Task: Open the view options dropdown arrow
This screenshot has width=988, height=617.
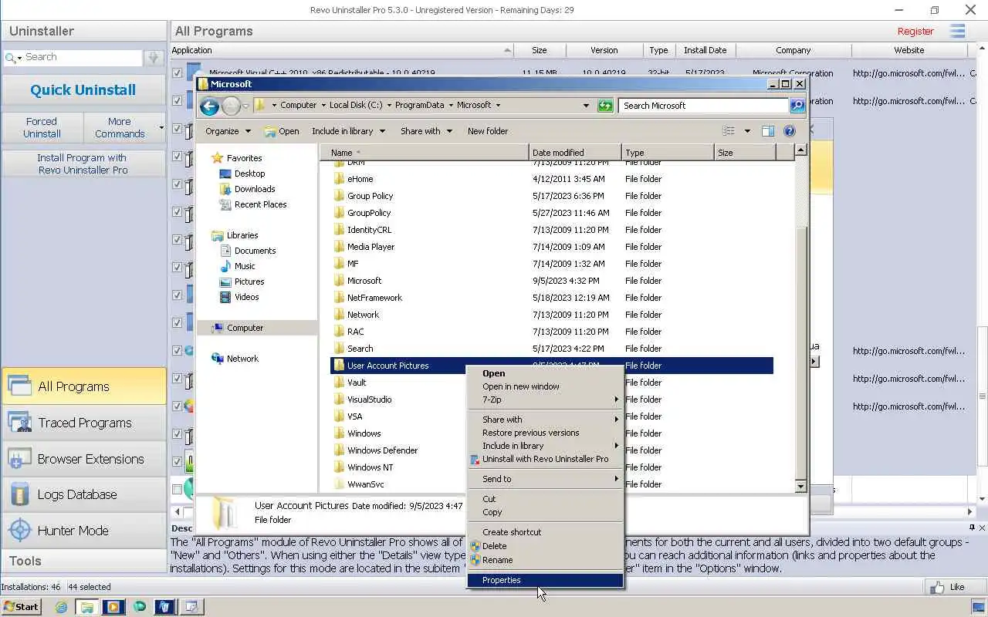Action: coord(747,131)
